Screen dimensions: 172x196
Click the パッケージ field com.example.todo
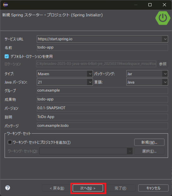pos(102,126)
